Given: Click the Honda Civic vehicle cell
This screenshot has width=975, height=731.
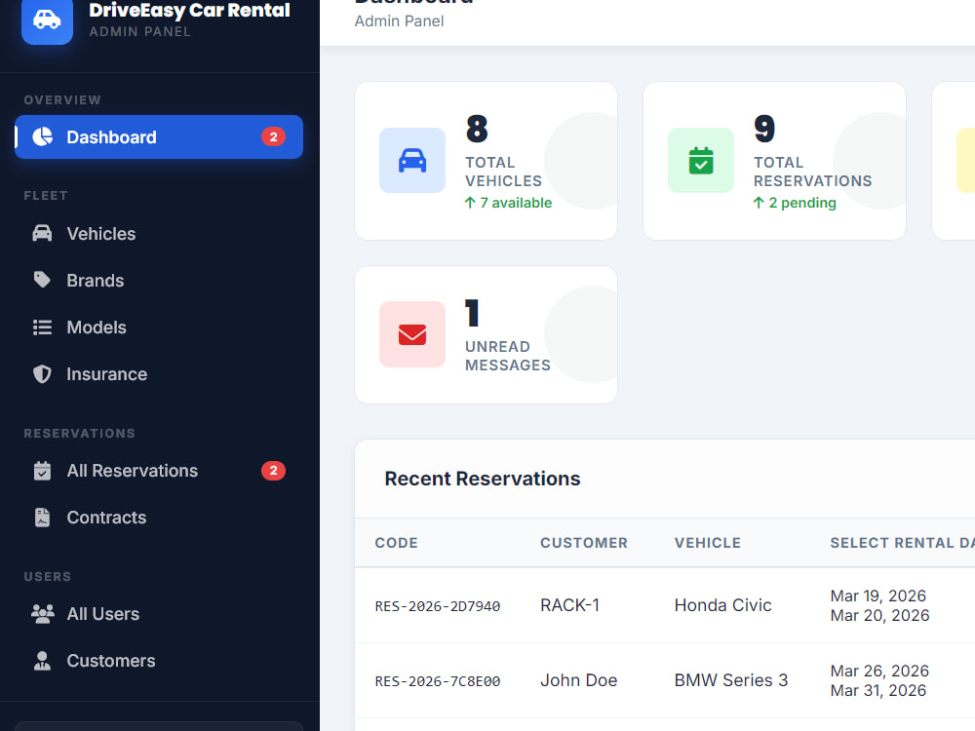Looking at the screenshot, I should (722, 605).
